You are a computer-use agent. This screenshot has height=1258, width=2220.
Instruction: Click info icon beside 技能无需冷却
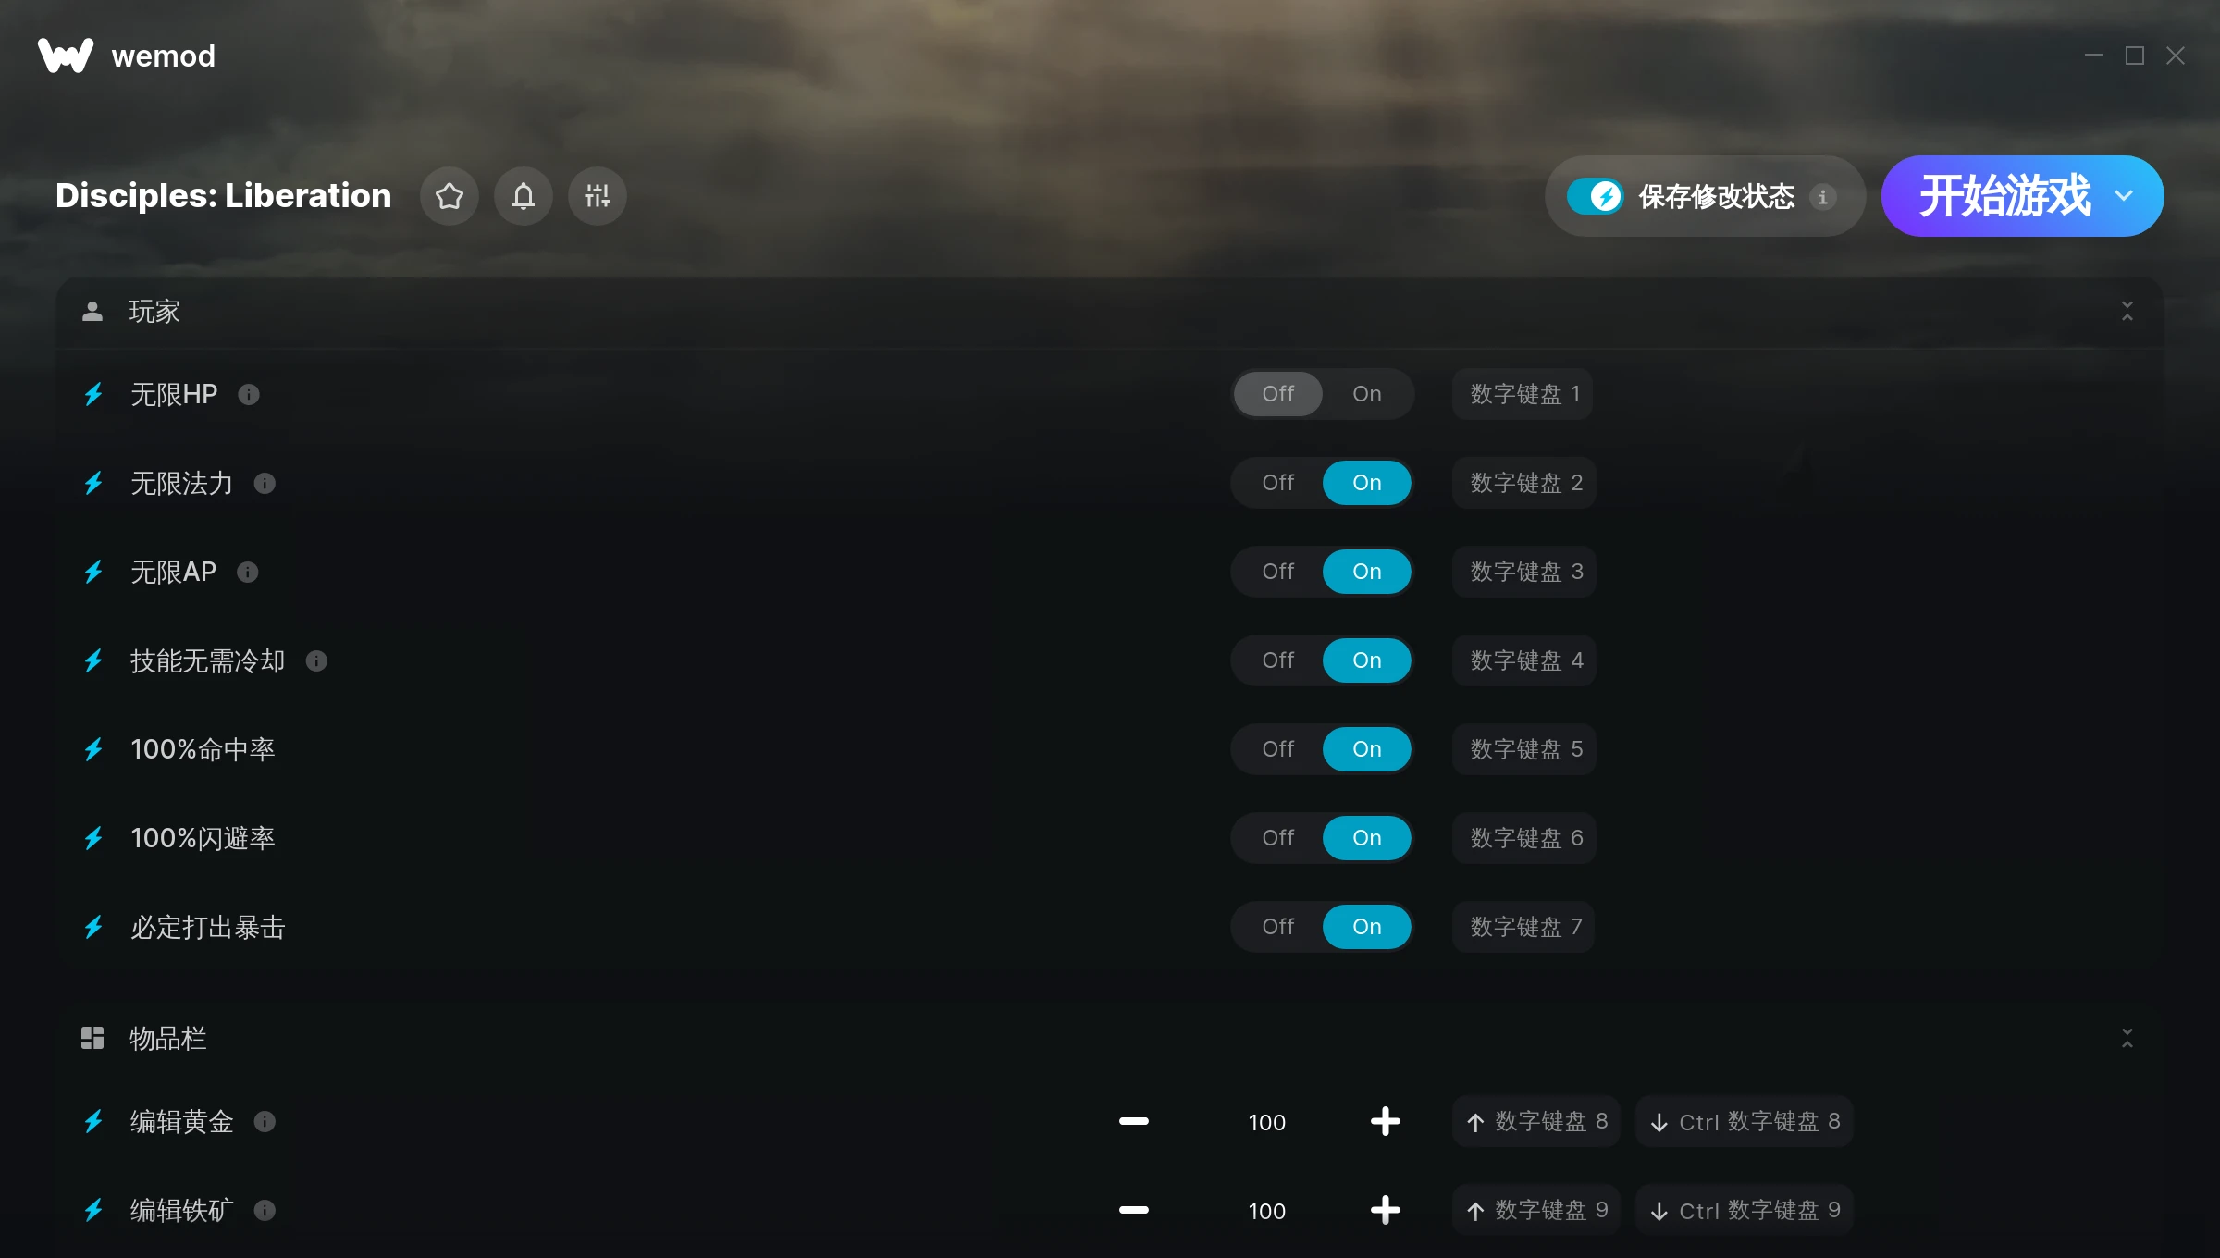(x=316, y=661)
